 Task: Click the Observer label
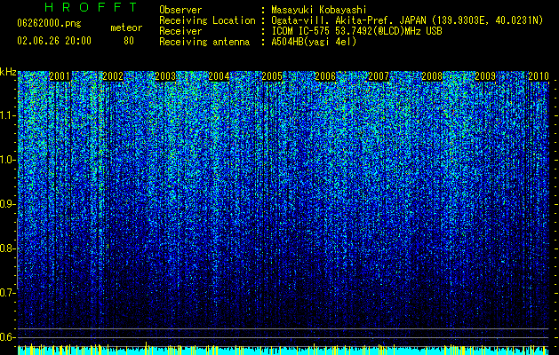180,10
